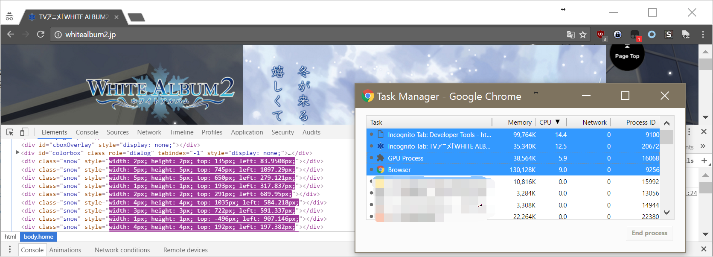The width and height of the screenshot is (713, 257).
Task: Select task row with Process ID 15992
Action: [x=513, y=181]
